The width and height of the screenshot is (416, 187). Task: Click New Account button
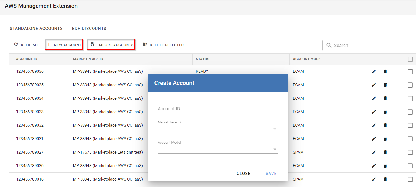coord(64,45)
